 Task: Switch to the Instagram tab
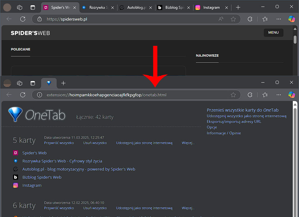coord(212,7)
